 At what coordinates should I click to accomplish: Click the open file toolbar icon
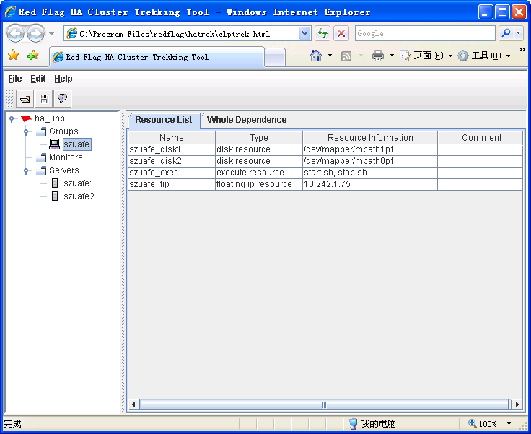[x=25, y=99]
